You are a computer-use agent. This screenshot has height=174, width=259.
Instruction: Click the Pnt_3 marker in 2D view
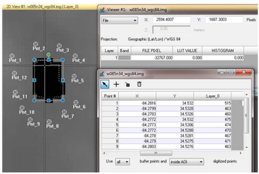[x=59, y=46]
